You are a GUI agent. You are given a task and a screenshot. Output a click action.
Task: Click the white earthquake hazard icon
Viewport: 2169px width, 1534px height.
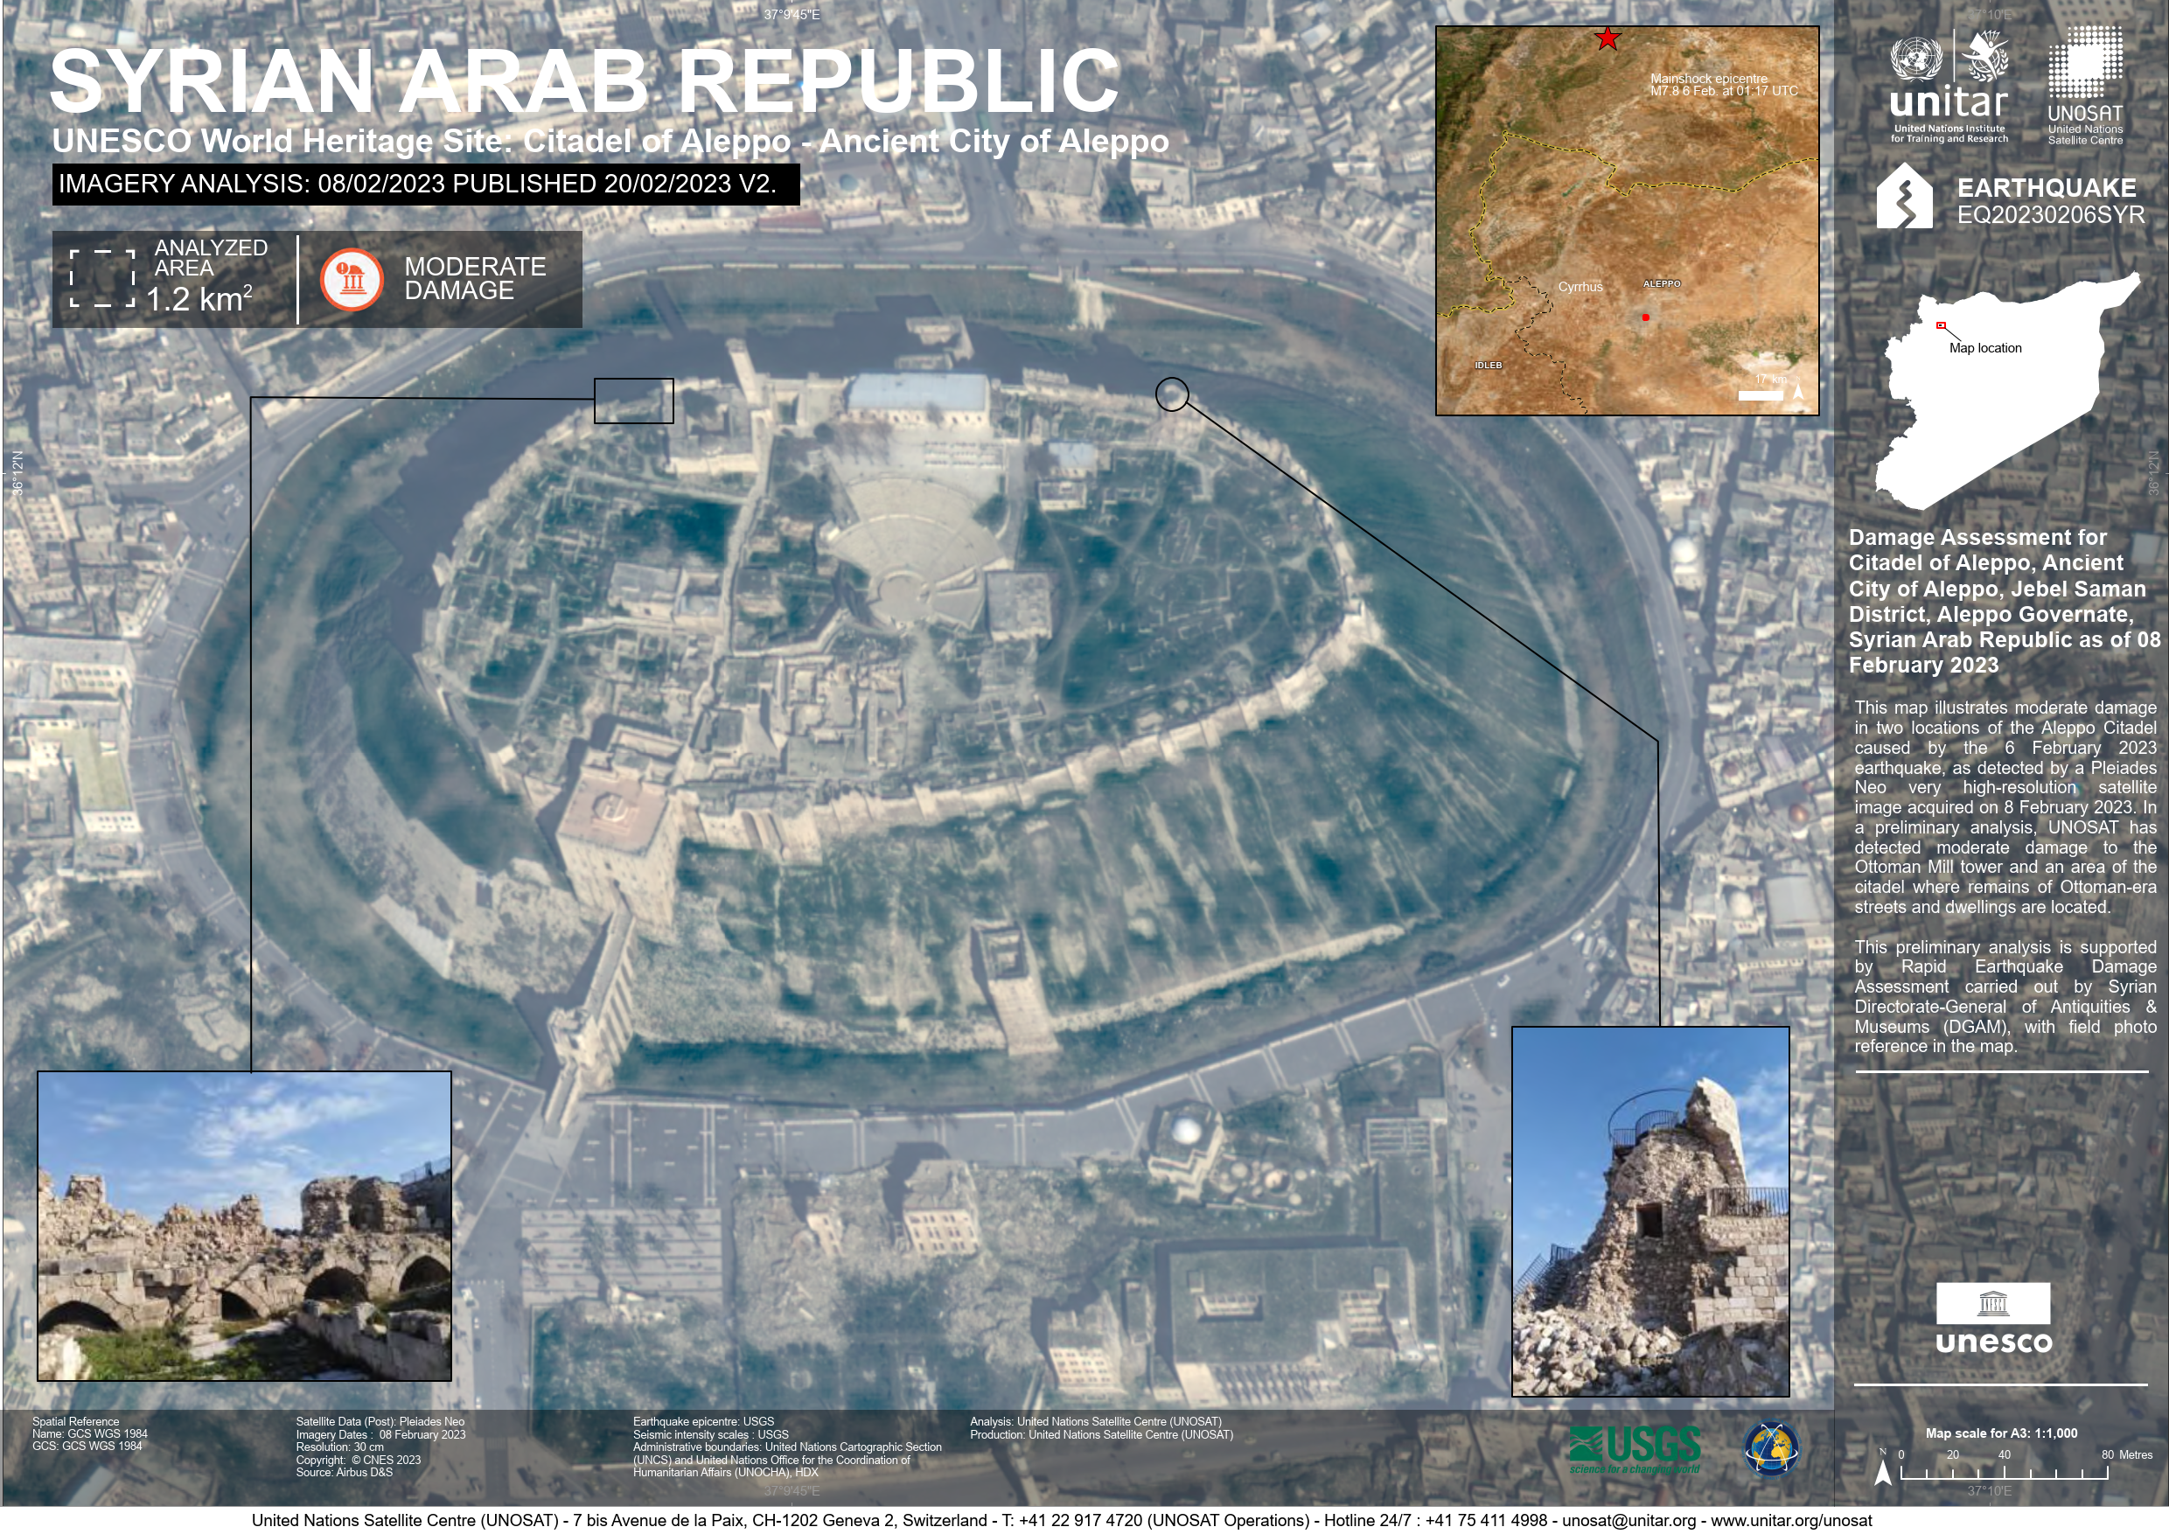pos(1903,198)
